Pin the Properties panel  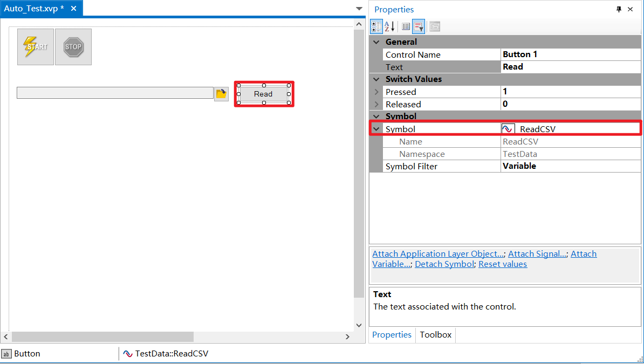619,9
